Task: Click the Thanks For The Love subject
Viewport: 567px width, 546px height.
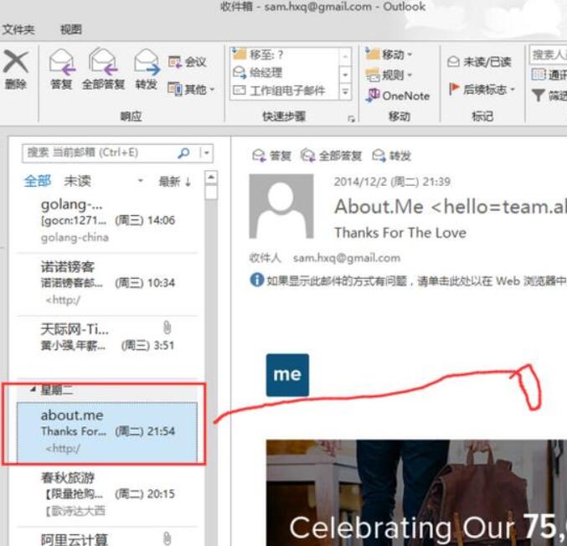Action: [x=400, y=233]
